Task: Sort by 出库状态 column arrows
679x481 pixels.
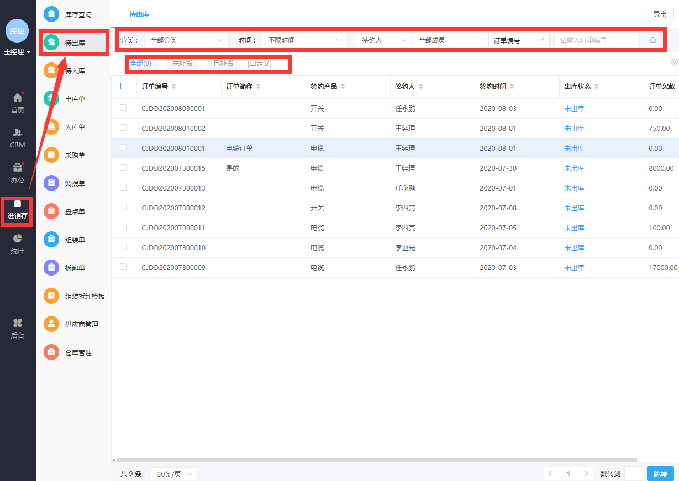Action: (x=597, y=87)
